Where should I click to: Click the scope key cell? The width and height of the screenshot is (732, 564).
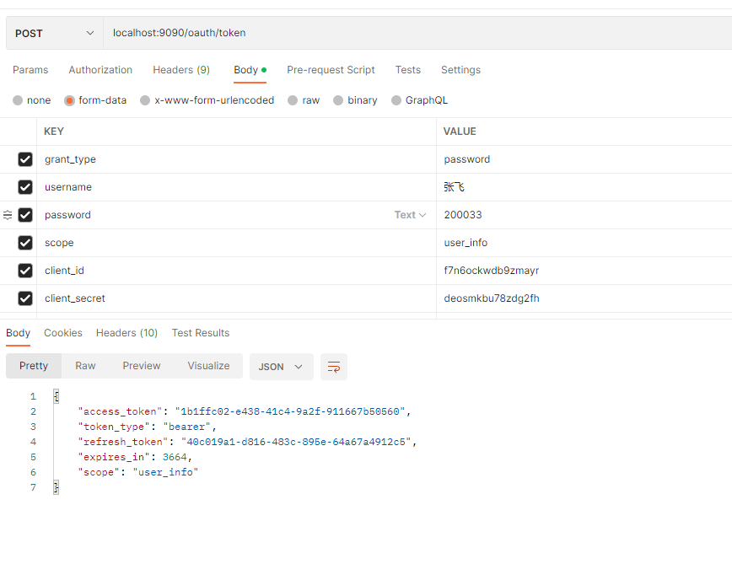[236, 243]
